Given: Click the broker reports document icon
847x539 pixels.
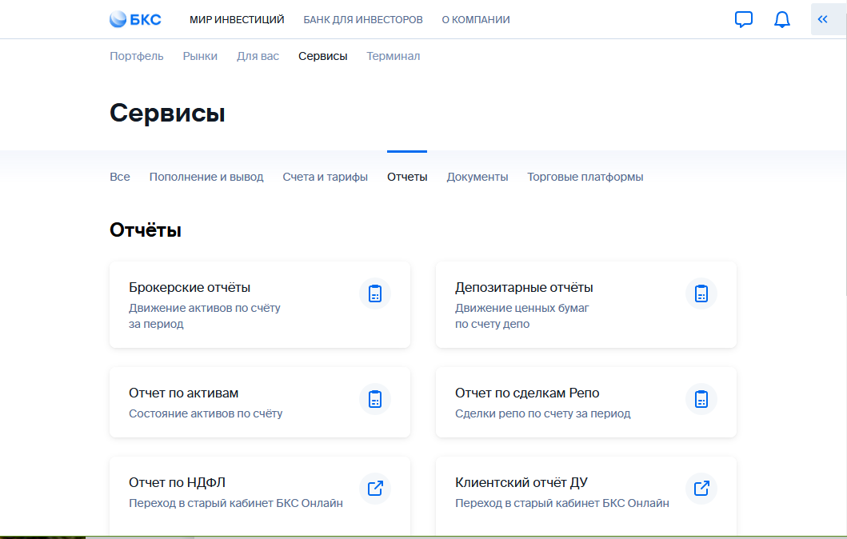Looking at the screenshot, I should coord(375,293).
